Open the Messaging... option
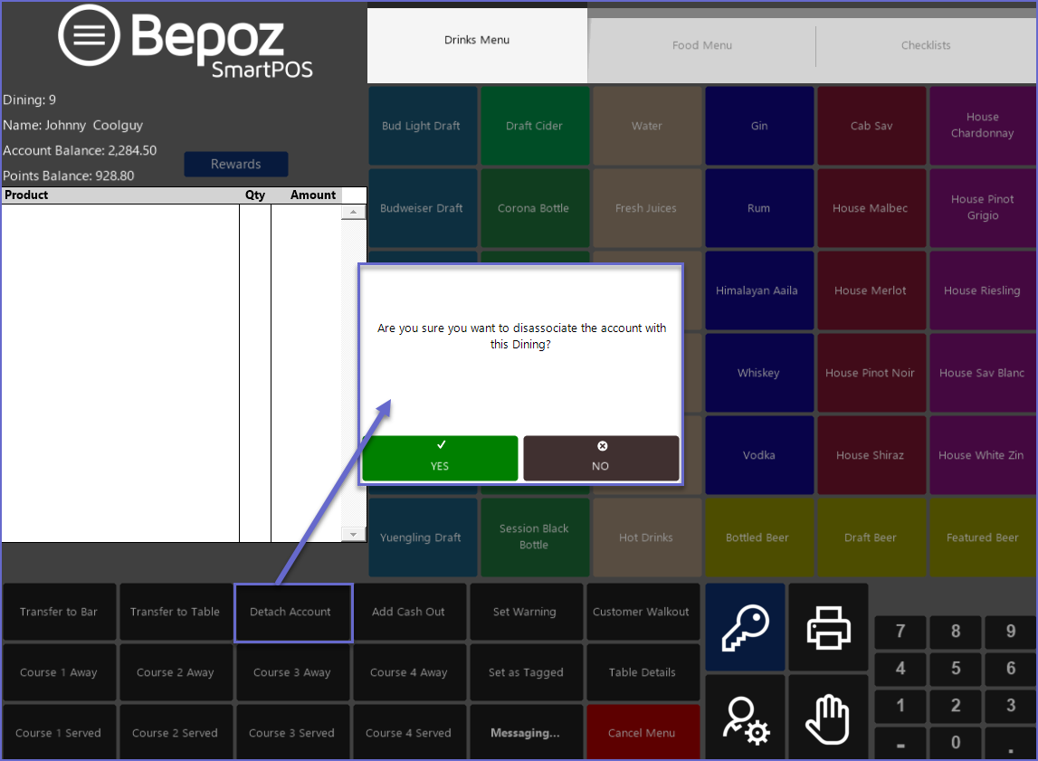1038x761 pixels. pos(525,733)
